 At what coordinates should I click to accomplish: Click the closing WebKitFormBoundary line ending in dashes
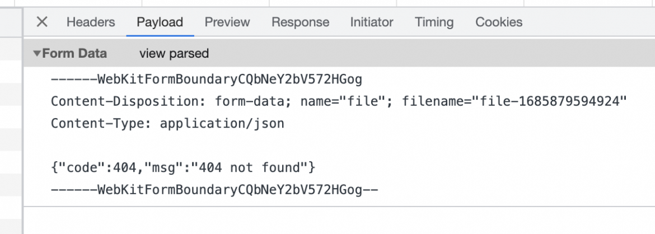click(x=214, y=190)
